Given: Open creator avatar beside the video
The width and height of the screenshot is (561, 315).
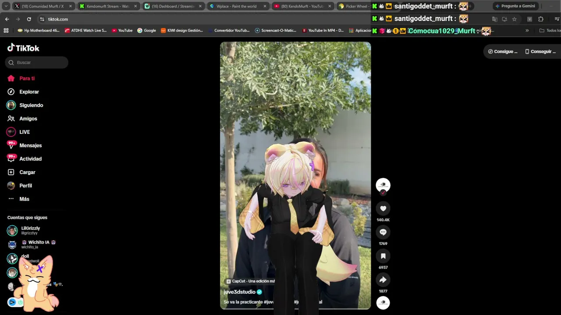Looking at the screenshot, I should [383, 185].
